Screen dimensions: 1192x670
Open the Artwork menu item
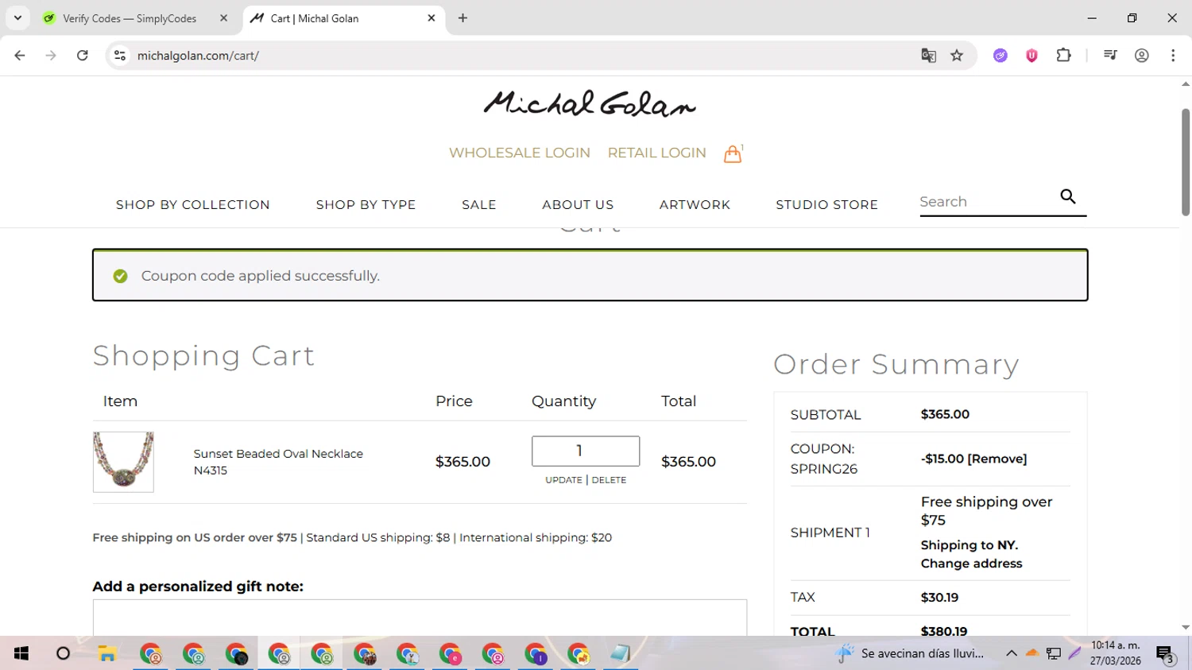point(695,205)
